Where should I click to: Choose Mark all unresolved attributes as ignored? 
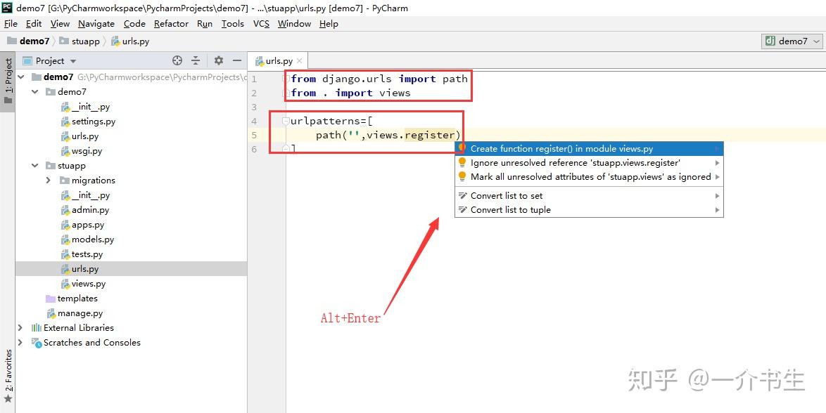point(589,177)
